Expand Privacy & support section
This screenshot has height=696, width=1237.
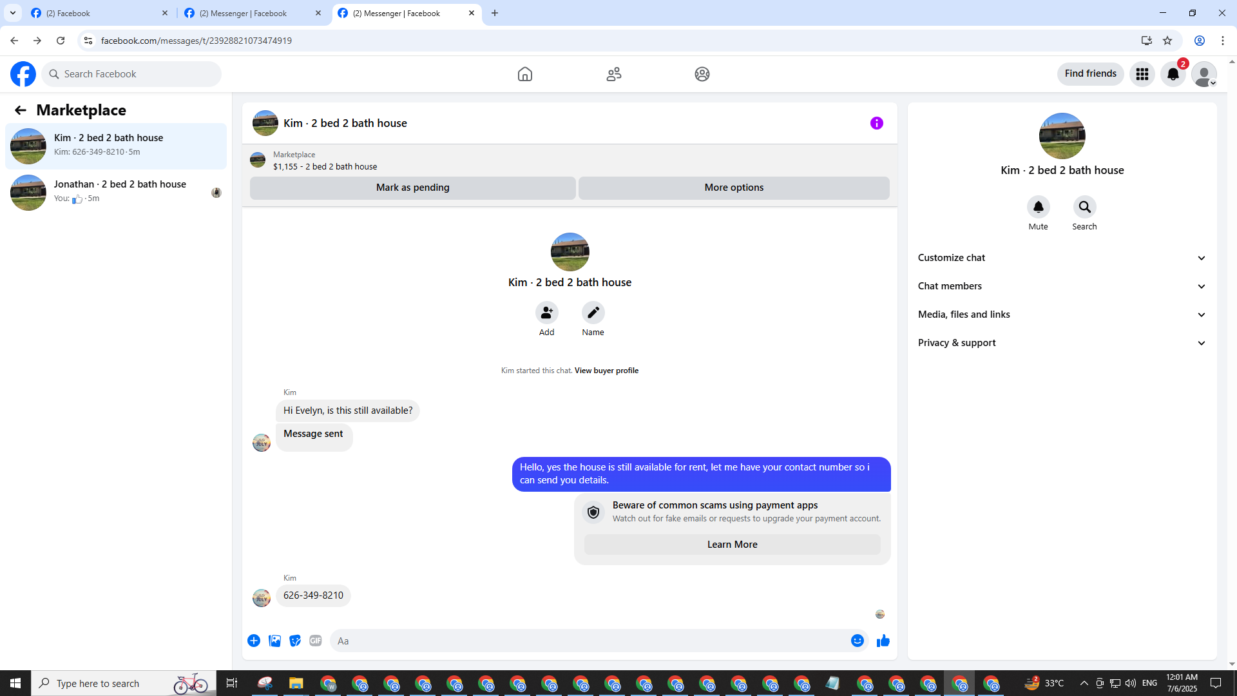(x=1061, y=343)
